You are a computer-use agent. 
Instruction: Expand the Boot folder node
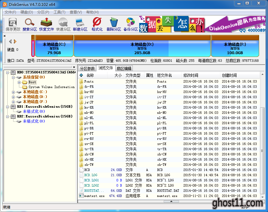(x=19, y=82)
